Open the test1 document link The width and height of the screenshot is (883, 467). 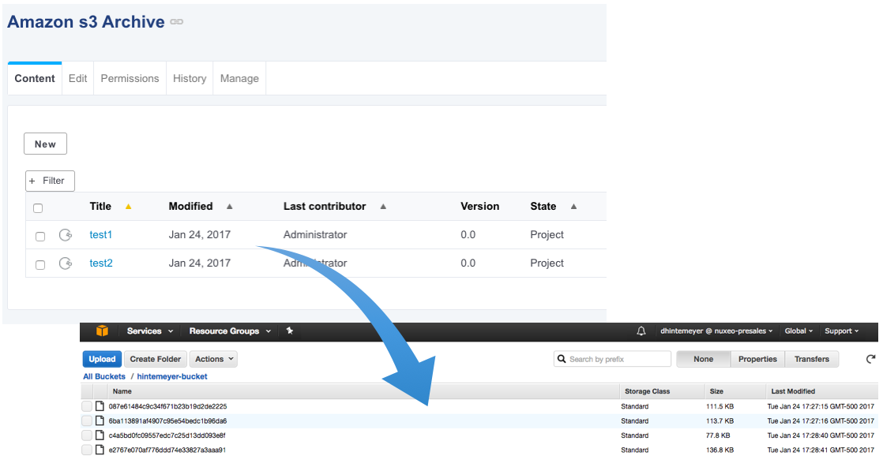(101, 234)
